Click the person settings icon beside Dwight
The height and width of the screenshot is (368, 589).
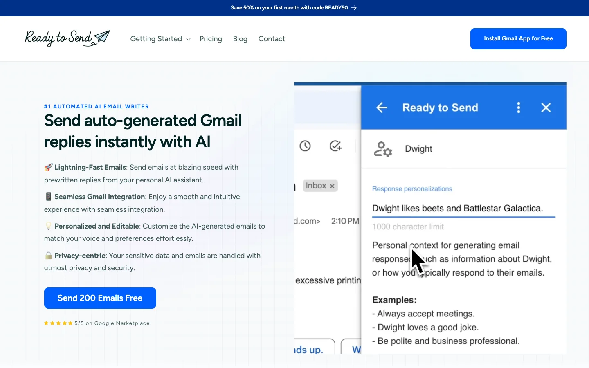point(383,149)
